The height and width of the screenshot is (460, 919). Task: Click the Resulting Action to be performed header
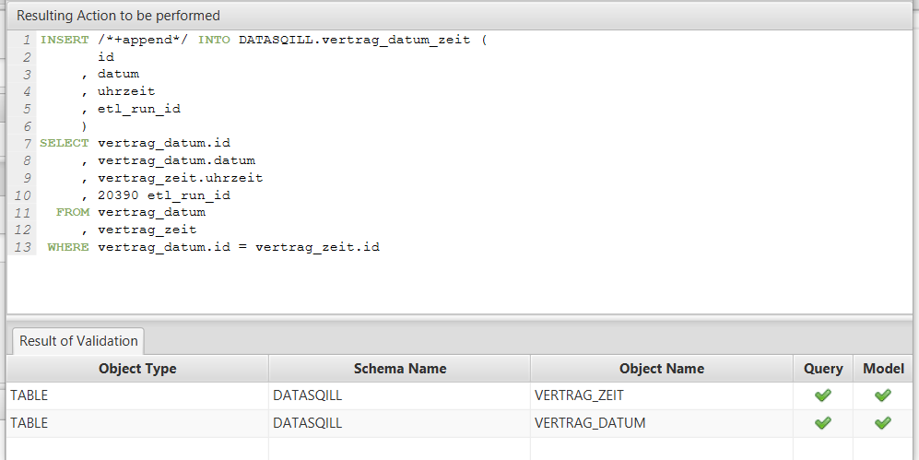click(118, 16)
